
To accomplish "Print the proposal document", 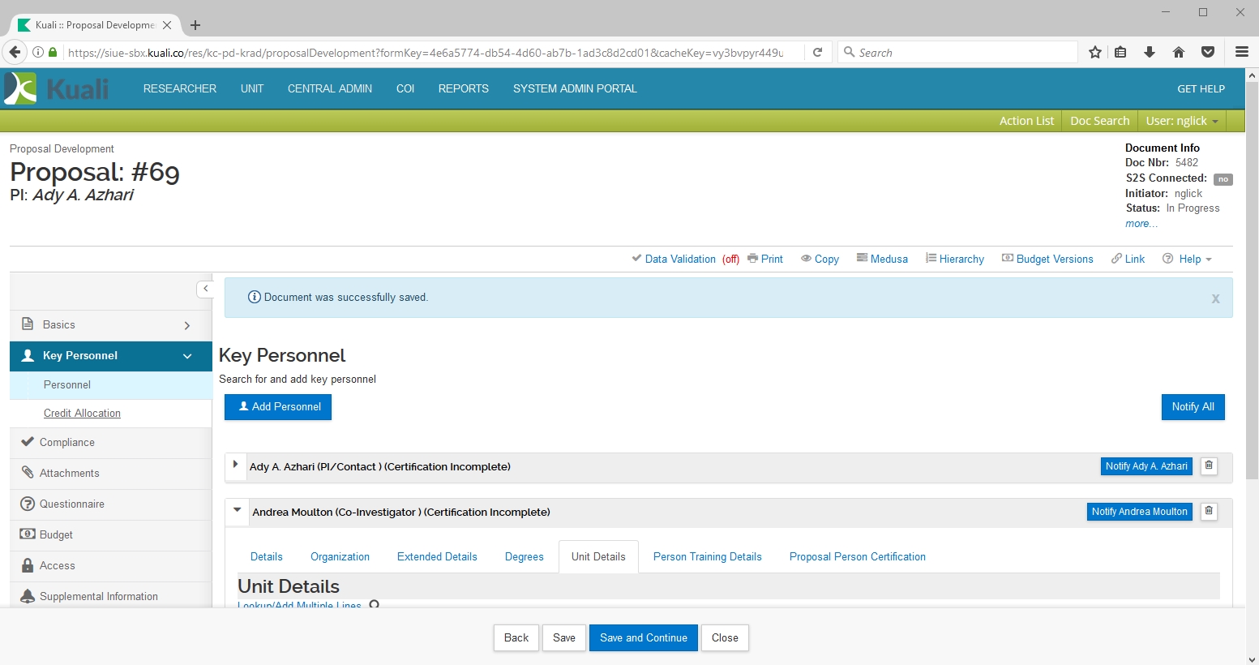I will (x=764, y=259).
